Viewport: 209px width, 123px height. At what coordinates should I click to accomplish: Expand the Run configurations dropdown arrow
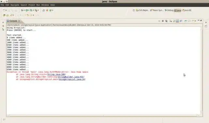29,10
